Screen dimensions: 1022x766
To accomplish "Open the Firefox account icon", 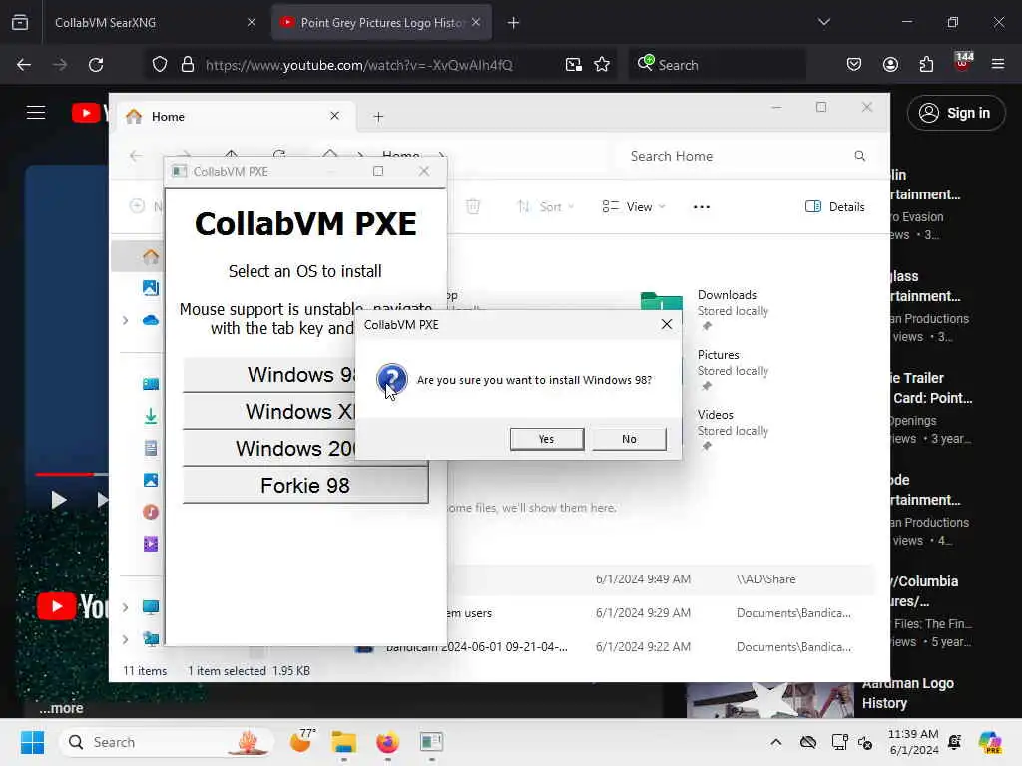I will click(890, 65).
